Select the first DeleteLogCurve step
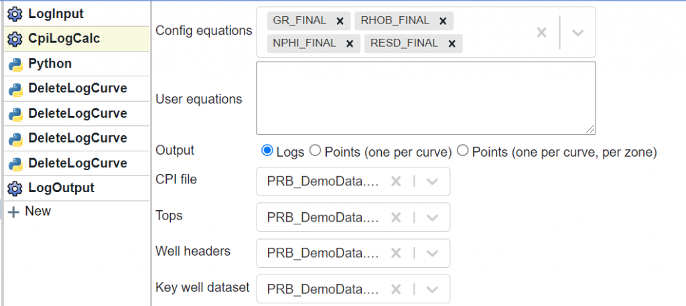Viewport: 686px width, 306px height. point(77,89)
